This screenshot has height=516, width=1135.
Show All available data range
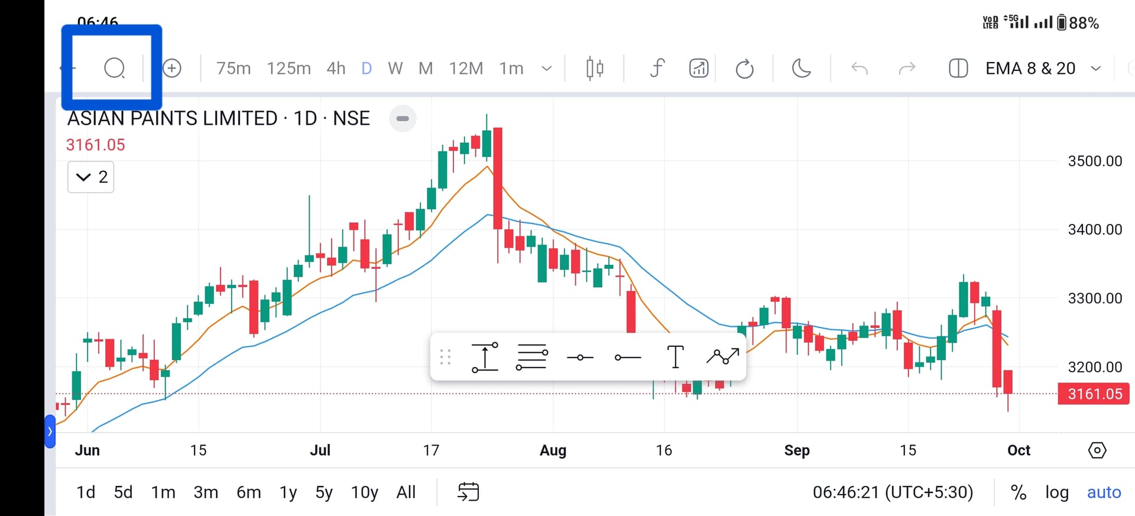click(x=406, y=492)
